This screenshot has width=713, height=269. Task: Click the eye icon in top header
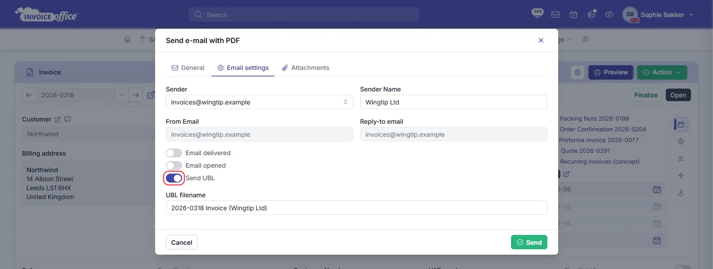click(610, 15)
